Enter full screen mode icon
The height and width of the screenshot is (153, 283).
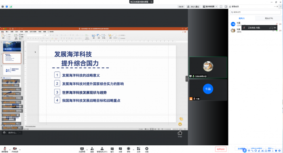coord(221,6)
